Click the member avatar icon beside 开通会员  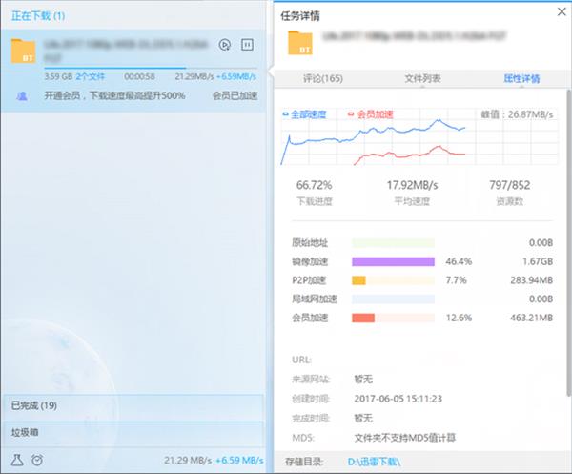(22, 95)
